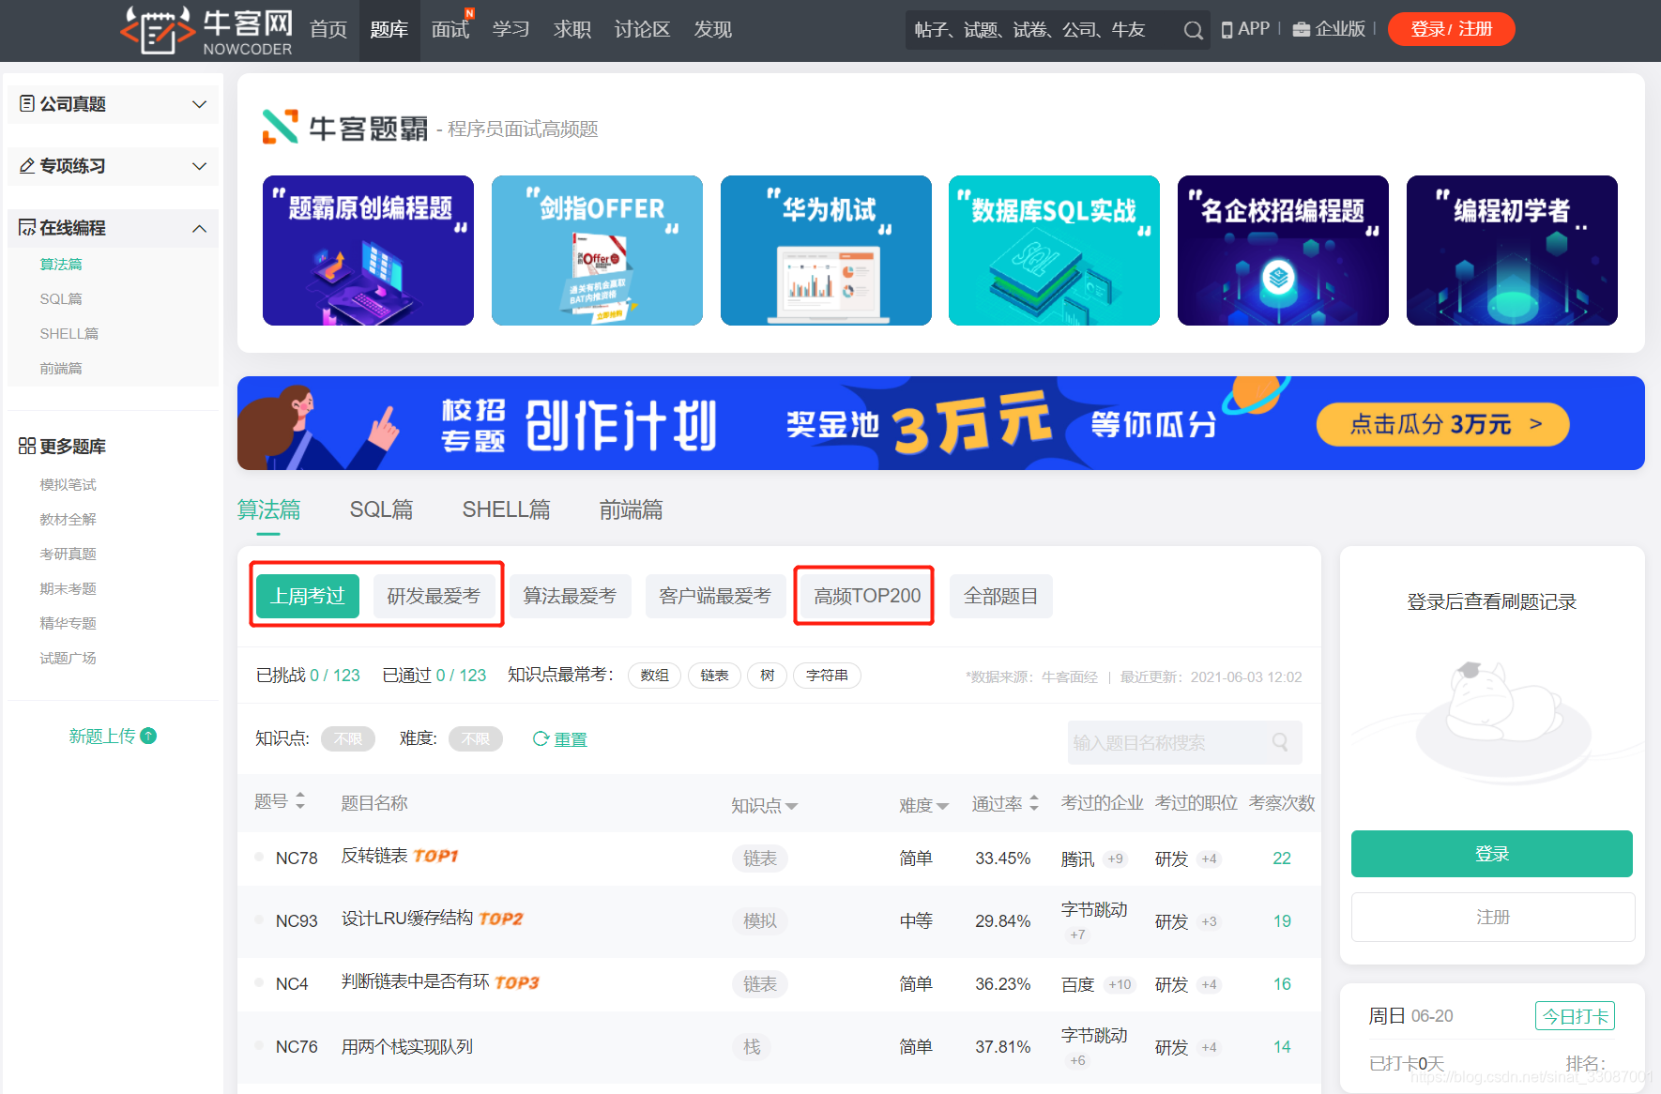This screenshot has height=1094, width=1661.
Task: Open problem 用两个栈实现队列
Action: 406,1046
